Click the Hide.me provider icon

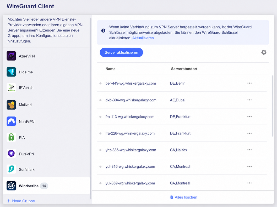pos(11,72)
